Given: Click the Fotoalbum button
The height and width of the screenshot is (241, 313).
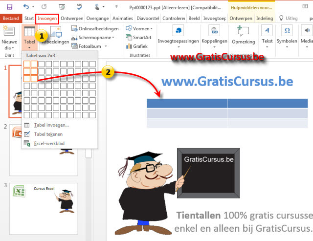Looking at the screenshot, I should click(86, 46).
